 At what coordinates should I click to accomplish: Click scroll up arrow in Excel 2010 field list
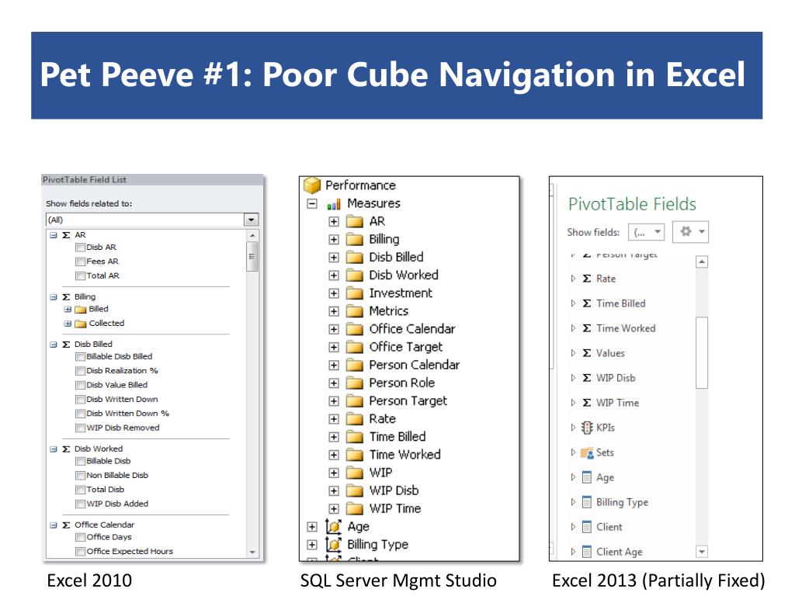tap(252, 236)
